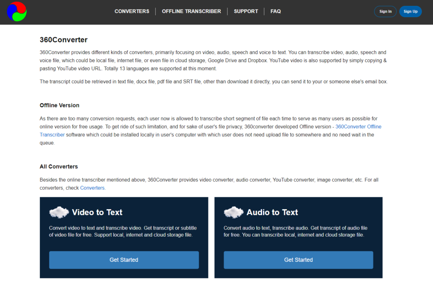The height and width of the screenshot is (281, 433).
Task: Go to OFFLINE TRANSCRIBER in navigation
Action: pos(192,11)
